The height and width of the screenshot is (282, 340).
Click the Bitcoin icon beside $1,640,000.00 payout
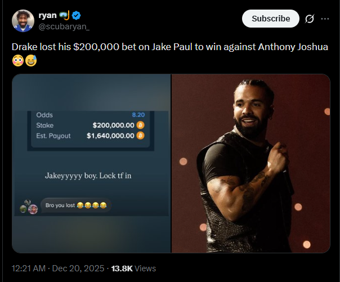(141, 136)
